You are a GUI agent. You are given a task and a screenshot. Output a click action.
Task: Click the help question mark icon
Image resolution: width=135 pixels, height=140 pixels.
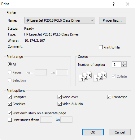(x=114, y=4)
